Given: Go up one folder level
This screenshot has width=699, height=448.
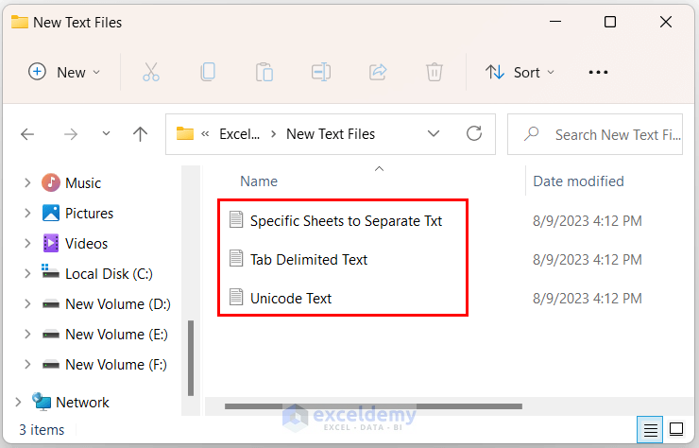Looking at the screenshot, I should (x=140, y=134).
